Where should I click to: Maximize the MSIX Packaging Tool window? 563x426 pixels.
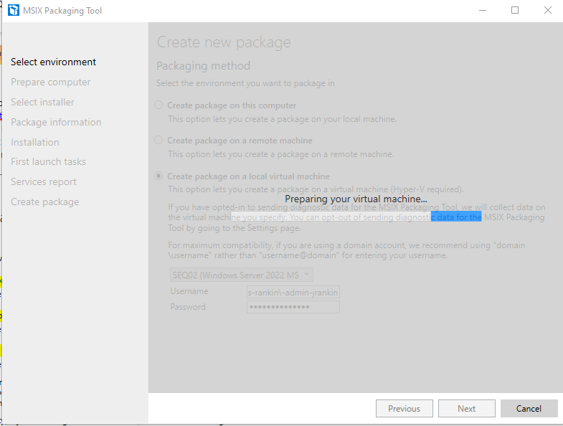coord(514,11)
